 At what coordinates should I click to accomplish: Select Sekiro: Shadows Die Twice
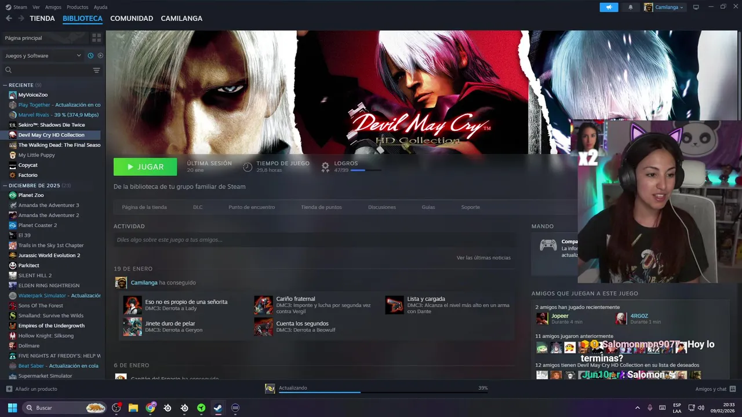52,125
